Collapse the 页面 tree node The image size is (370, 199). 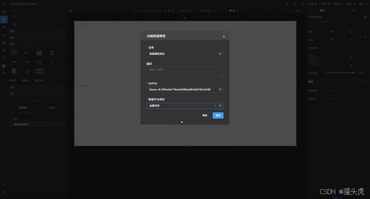pyautogui.click(x=10, y=119)
